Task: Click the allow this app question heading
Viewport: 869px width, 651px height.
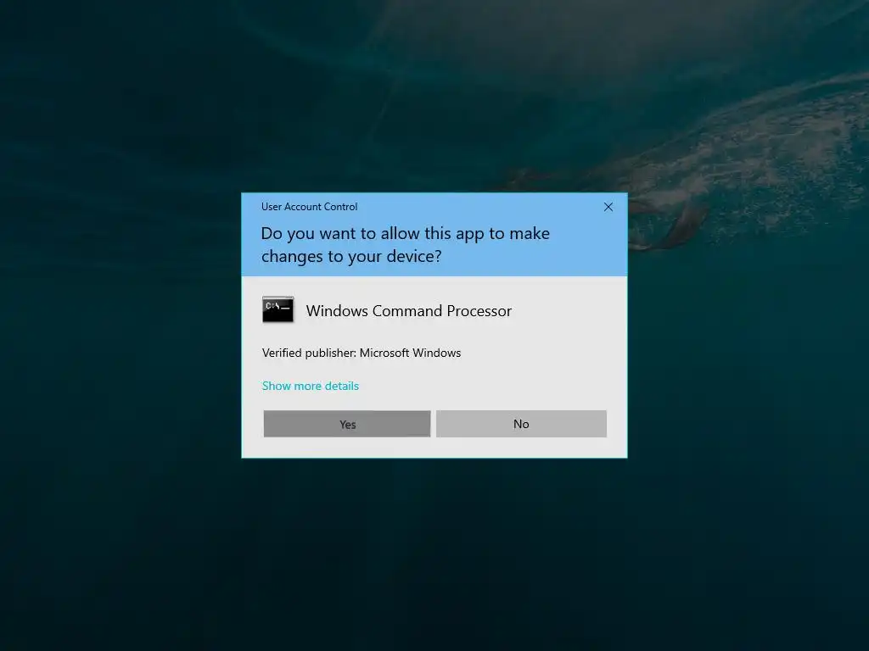Action: (405, 245)
